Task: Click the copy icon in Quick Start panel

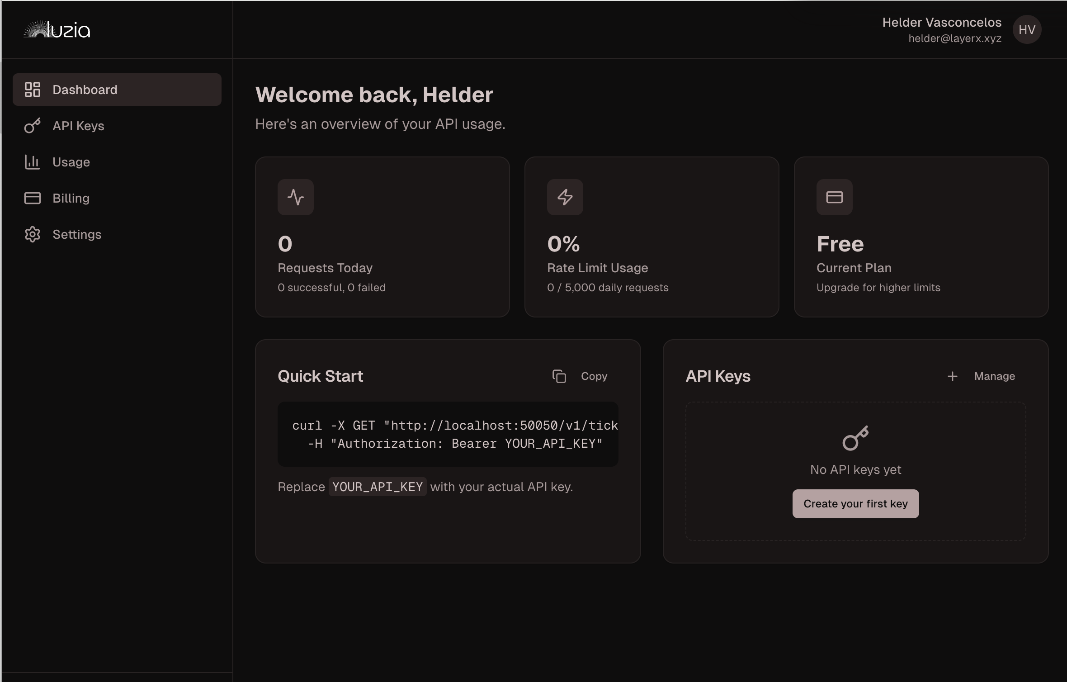Action: (560, 376)
